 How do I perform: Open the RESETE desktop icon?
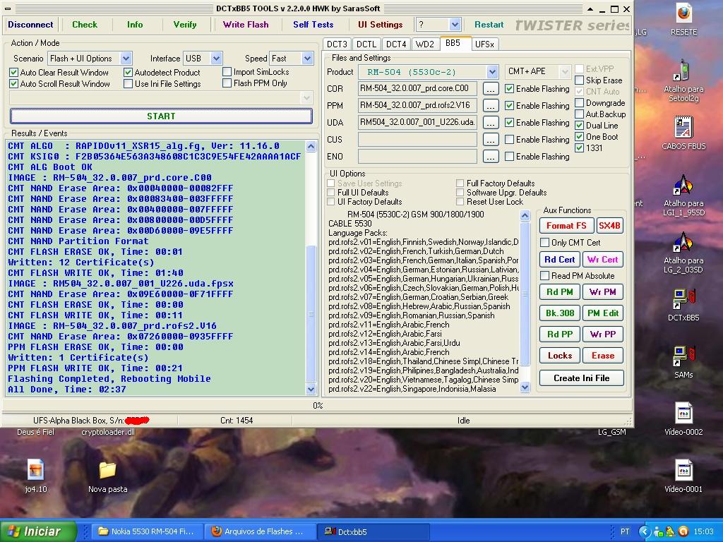point(683,19)
